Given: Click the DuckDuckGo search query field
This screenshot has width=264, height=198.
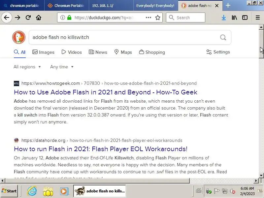Looking at the screenshot, I should 125,37.
